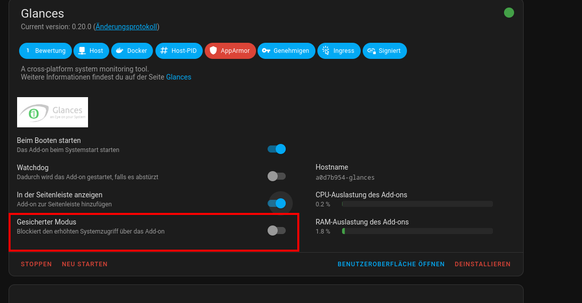Click the hostname a0d7b954-glances text
This screenshot has height=303, width=582.
[345, 178]
